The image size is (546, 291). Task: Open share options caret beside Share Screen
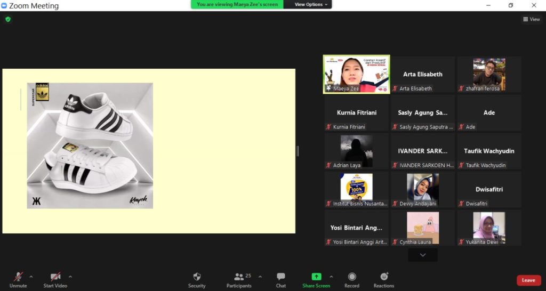[x=331, y=277]
